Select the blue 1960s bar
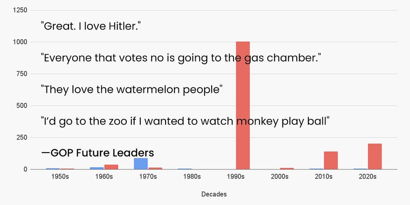The image size is (410, 205). pos(97,168)
